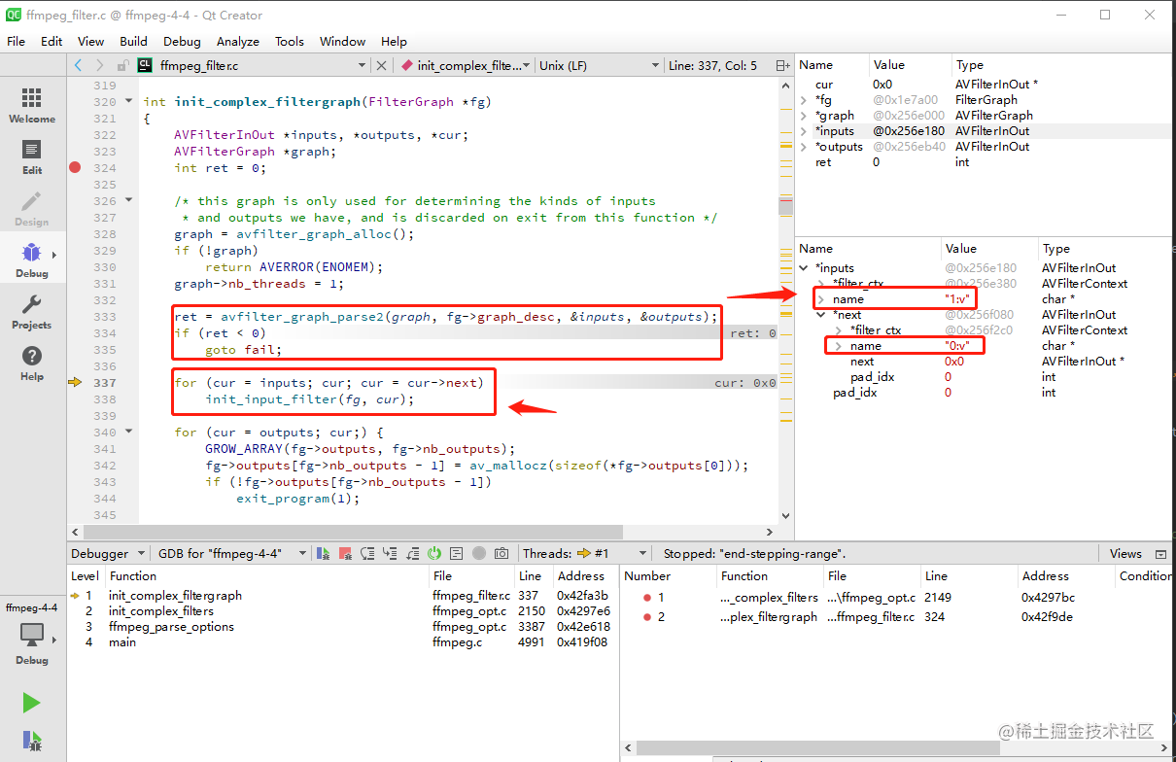Screen dimensions: 1176x762
Task: Click breakpoint 2 dot in breakpoints list
Action: 646,616
